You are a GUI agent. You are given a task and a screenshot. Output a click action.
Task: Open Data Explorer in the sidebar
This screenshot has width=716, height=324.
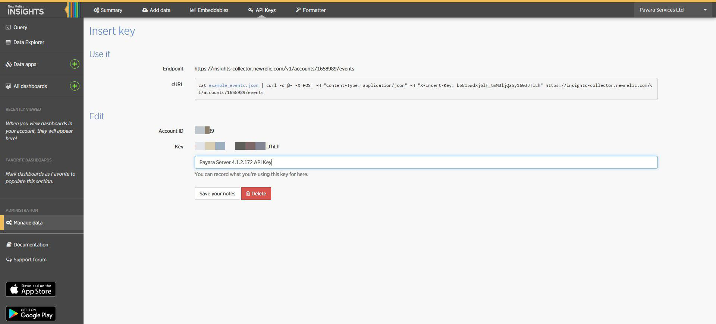(29, 42)
